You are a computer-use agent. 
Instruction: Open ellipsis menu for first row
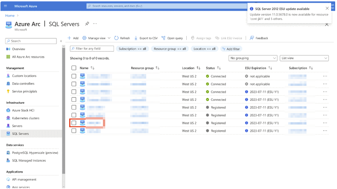pyautogui.click(x=325, y=76)
